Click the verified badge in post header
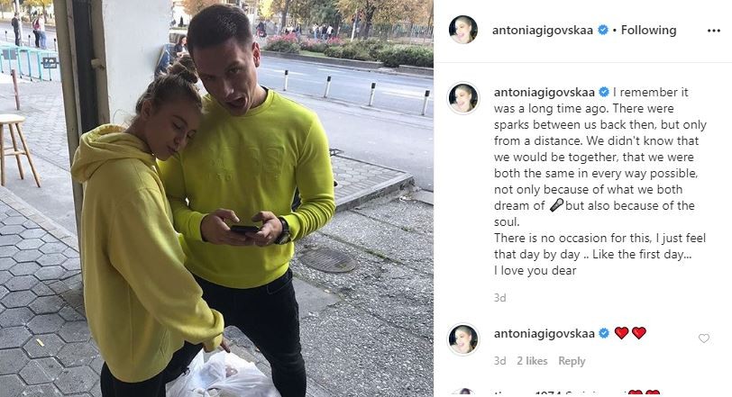 click(x=603, y=31)
